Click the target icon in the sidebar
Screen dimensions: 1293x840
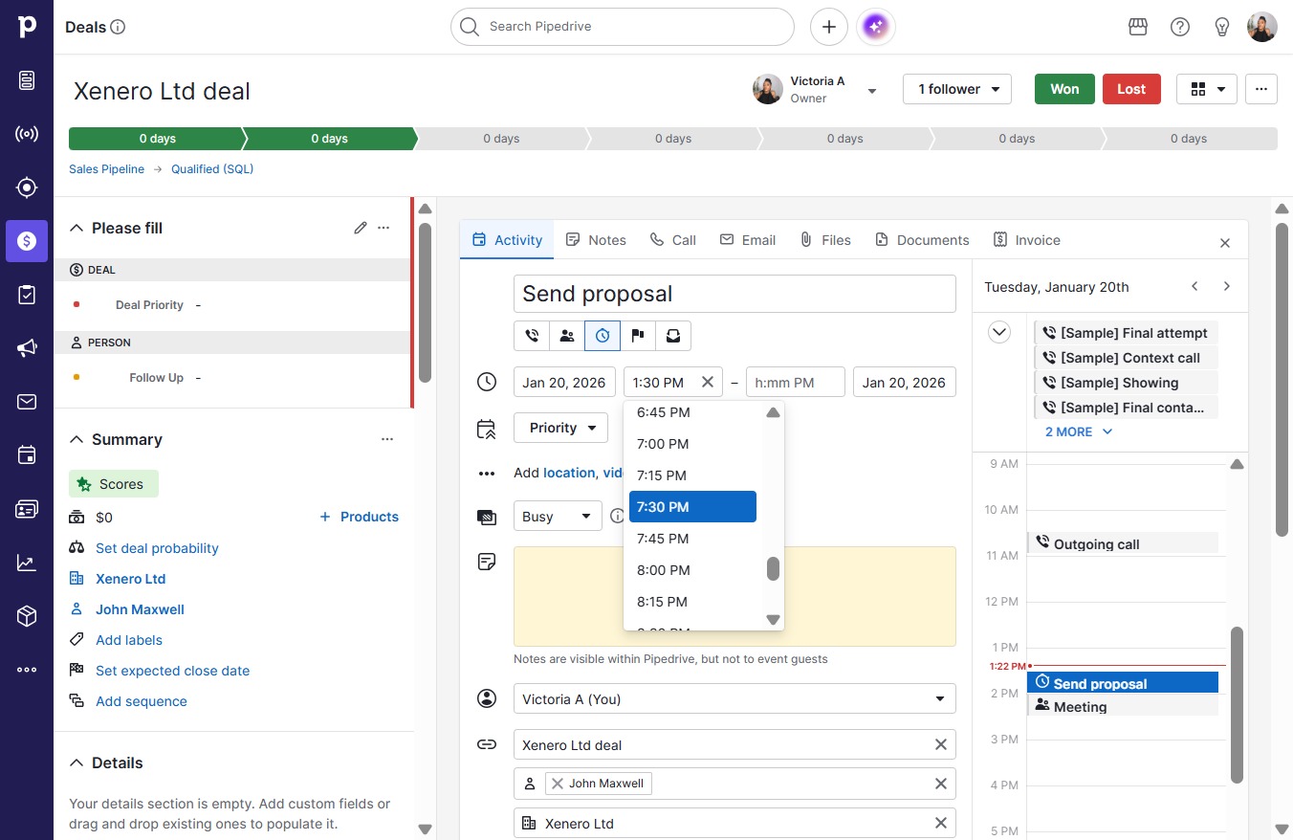[27, 188]
